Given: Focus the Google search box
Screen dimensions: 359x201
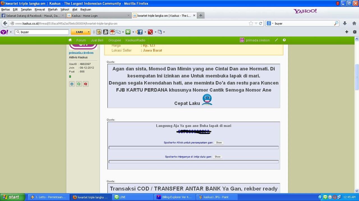Looking at the screenshot, I should click(304, 23).
